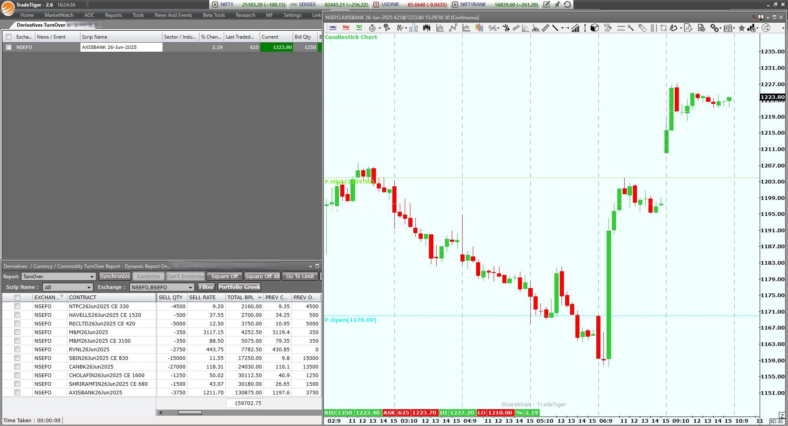Click the Synchronize button
Viewport: 788px width, 426px height.
115,277
